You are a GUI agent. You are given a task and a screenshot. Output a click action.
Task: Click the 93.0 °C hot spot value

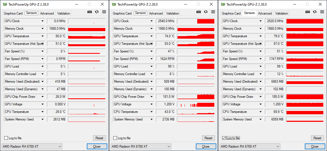click(165, 44)
